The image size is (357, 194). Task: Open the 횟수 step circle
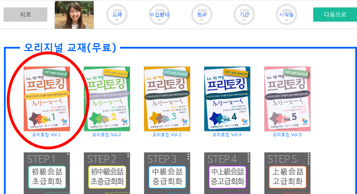click(202, 15)
